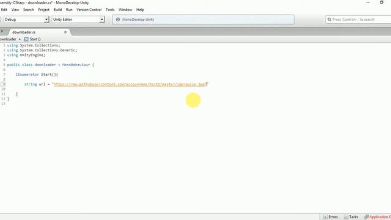Minimize the MonoDevelop window
The height and width of the screenshot is (220, 391).
368,2
